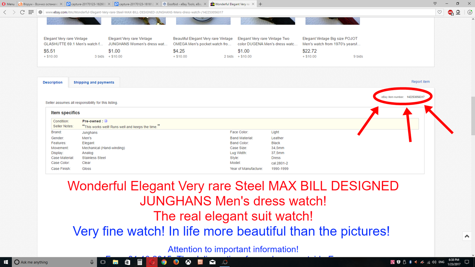
Task: Open the Adblock extension icon
Action: click(451, 12)
